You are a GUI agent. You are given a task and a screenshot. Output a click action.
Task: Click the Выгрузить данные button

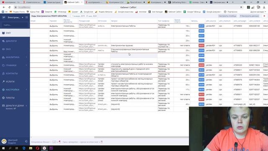[250, 16]
